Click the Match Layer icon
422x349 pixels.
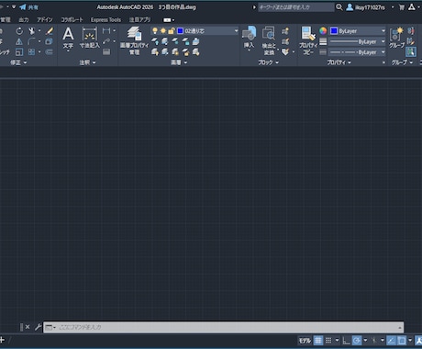pos(196,52)
